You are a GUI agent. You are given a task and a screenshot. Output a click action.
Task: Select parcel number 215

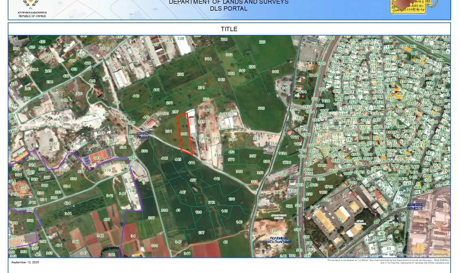click(216, 138)
